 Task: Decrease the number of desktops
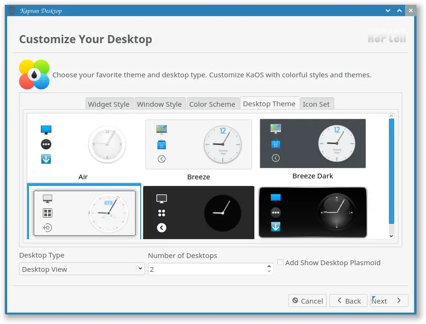[x=269, y=271]
